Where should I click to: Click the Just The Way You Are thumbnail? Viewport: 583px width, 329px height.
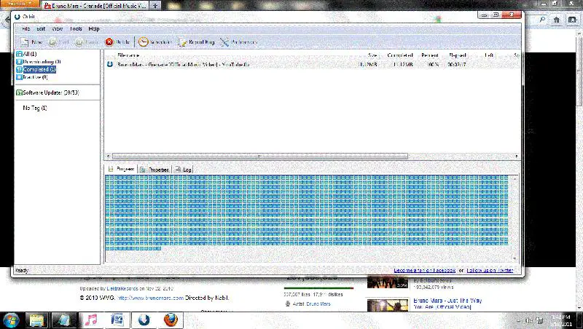coord(388,305)
